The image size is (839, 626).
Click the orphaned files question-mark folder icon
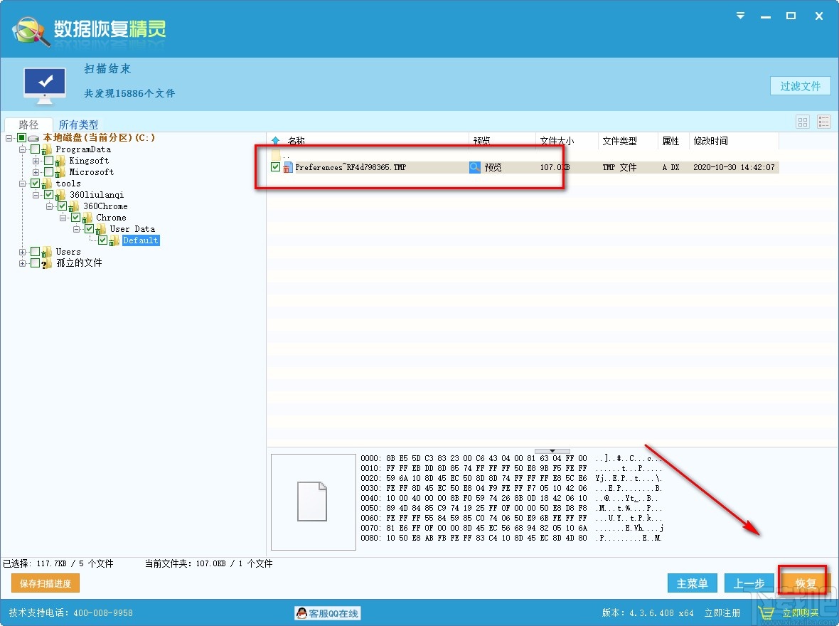click(47, 263)
